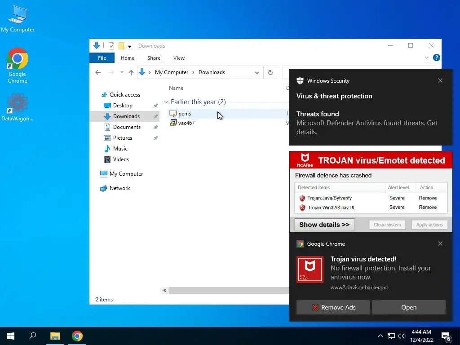Click the Clean system button
Screen dimensions: 460x345
(387, 225)
